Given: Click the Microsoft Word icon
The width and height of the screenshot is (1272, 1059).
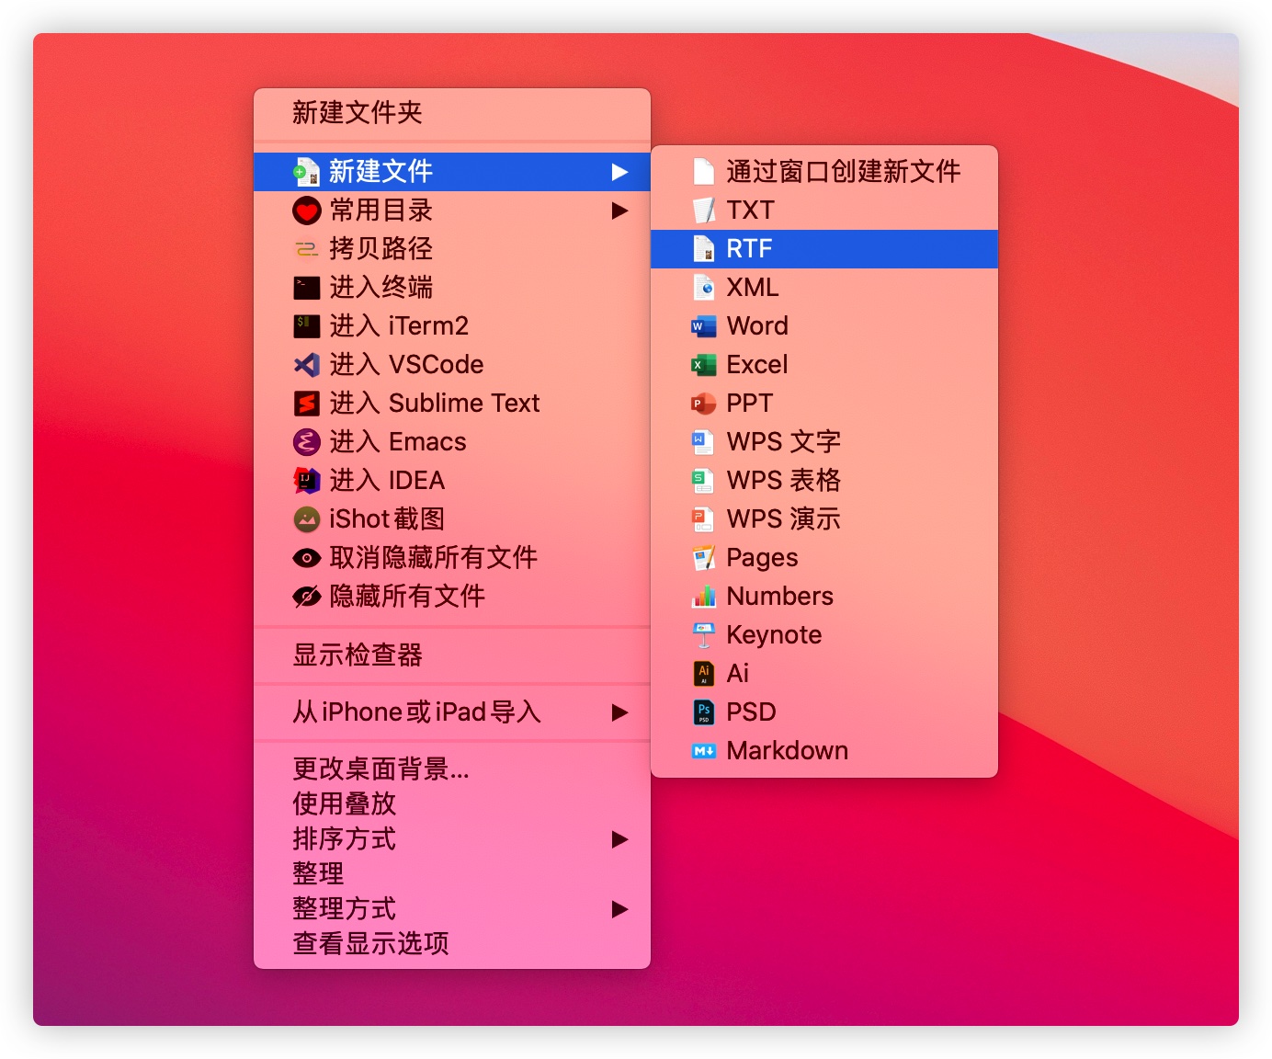Looking at the screenshot, I should (x=704, y=326).
